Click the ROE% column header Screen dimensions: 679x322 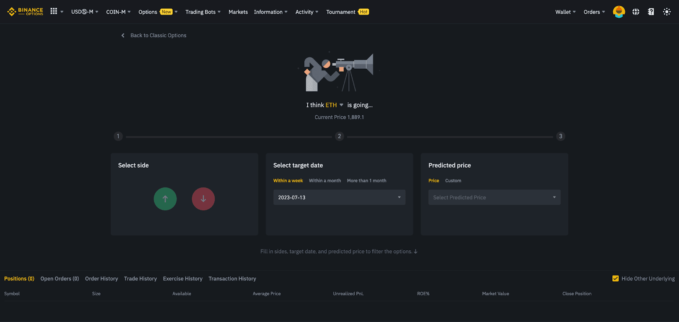click(x=423, y=294)
